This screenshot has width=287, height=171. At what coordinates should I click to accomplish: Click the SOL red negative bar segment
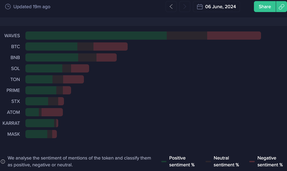pyautogui.click(x=80, y=68)
